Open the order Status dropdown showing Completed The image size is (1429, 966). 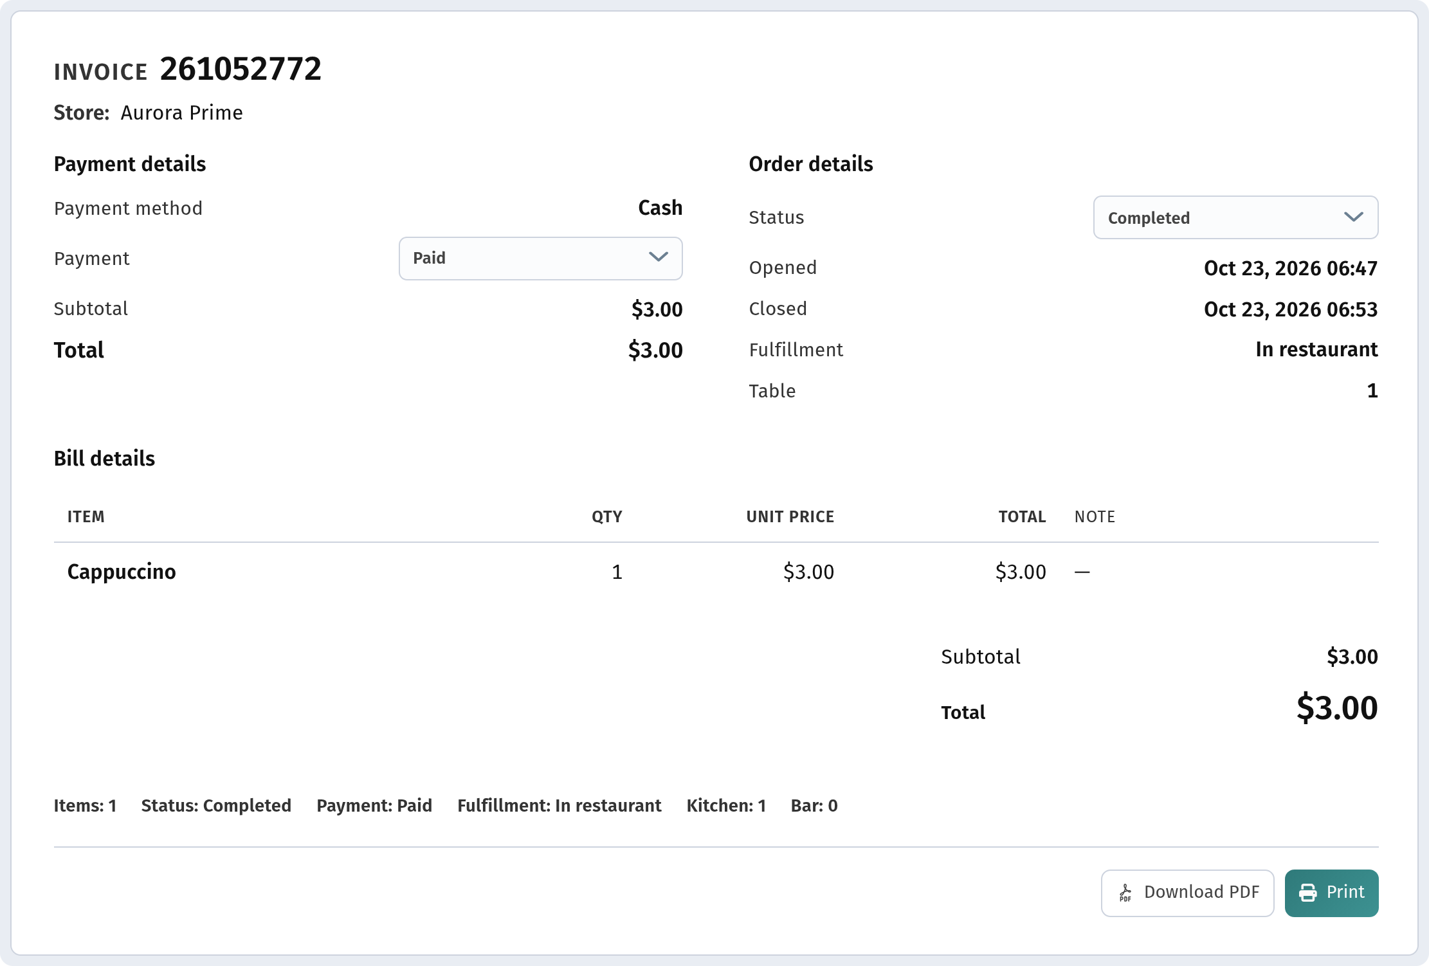tap(1235, 217)
